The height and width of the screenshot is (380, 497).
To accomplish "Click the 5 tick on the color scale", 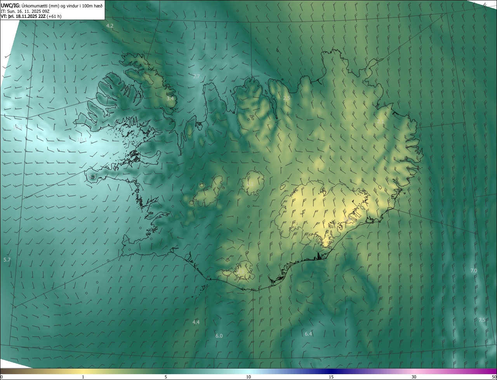I will (166, 377).
